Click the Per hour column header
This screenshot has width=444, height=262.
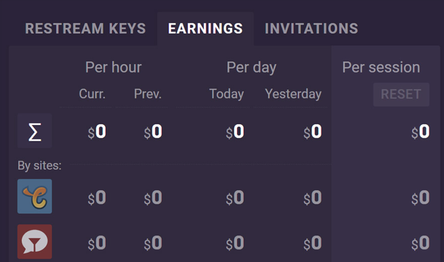click(x=113, y=67)
